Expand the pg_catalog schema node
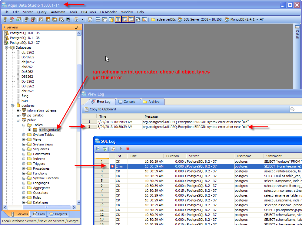302x225 pixels. pyautogui.click(x=18, y=115)
